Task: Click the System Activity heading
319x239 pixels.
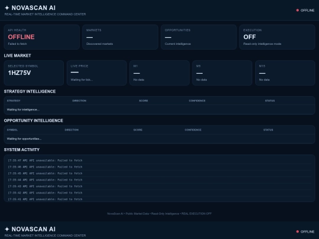Action: 22,149
